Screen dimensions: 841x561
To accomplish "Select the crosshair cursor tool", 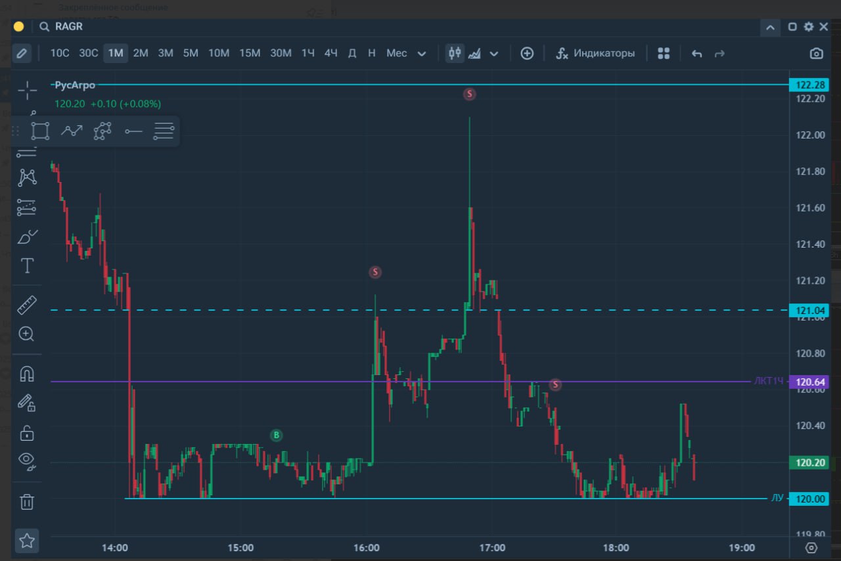I will tap(27, 91).
